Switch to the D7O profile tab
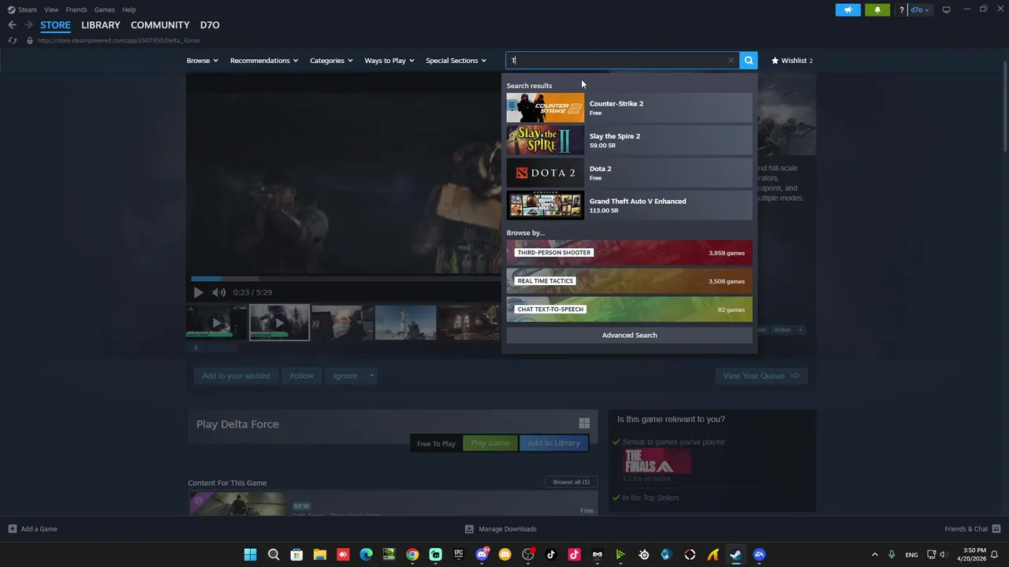 coord(210,25)
